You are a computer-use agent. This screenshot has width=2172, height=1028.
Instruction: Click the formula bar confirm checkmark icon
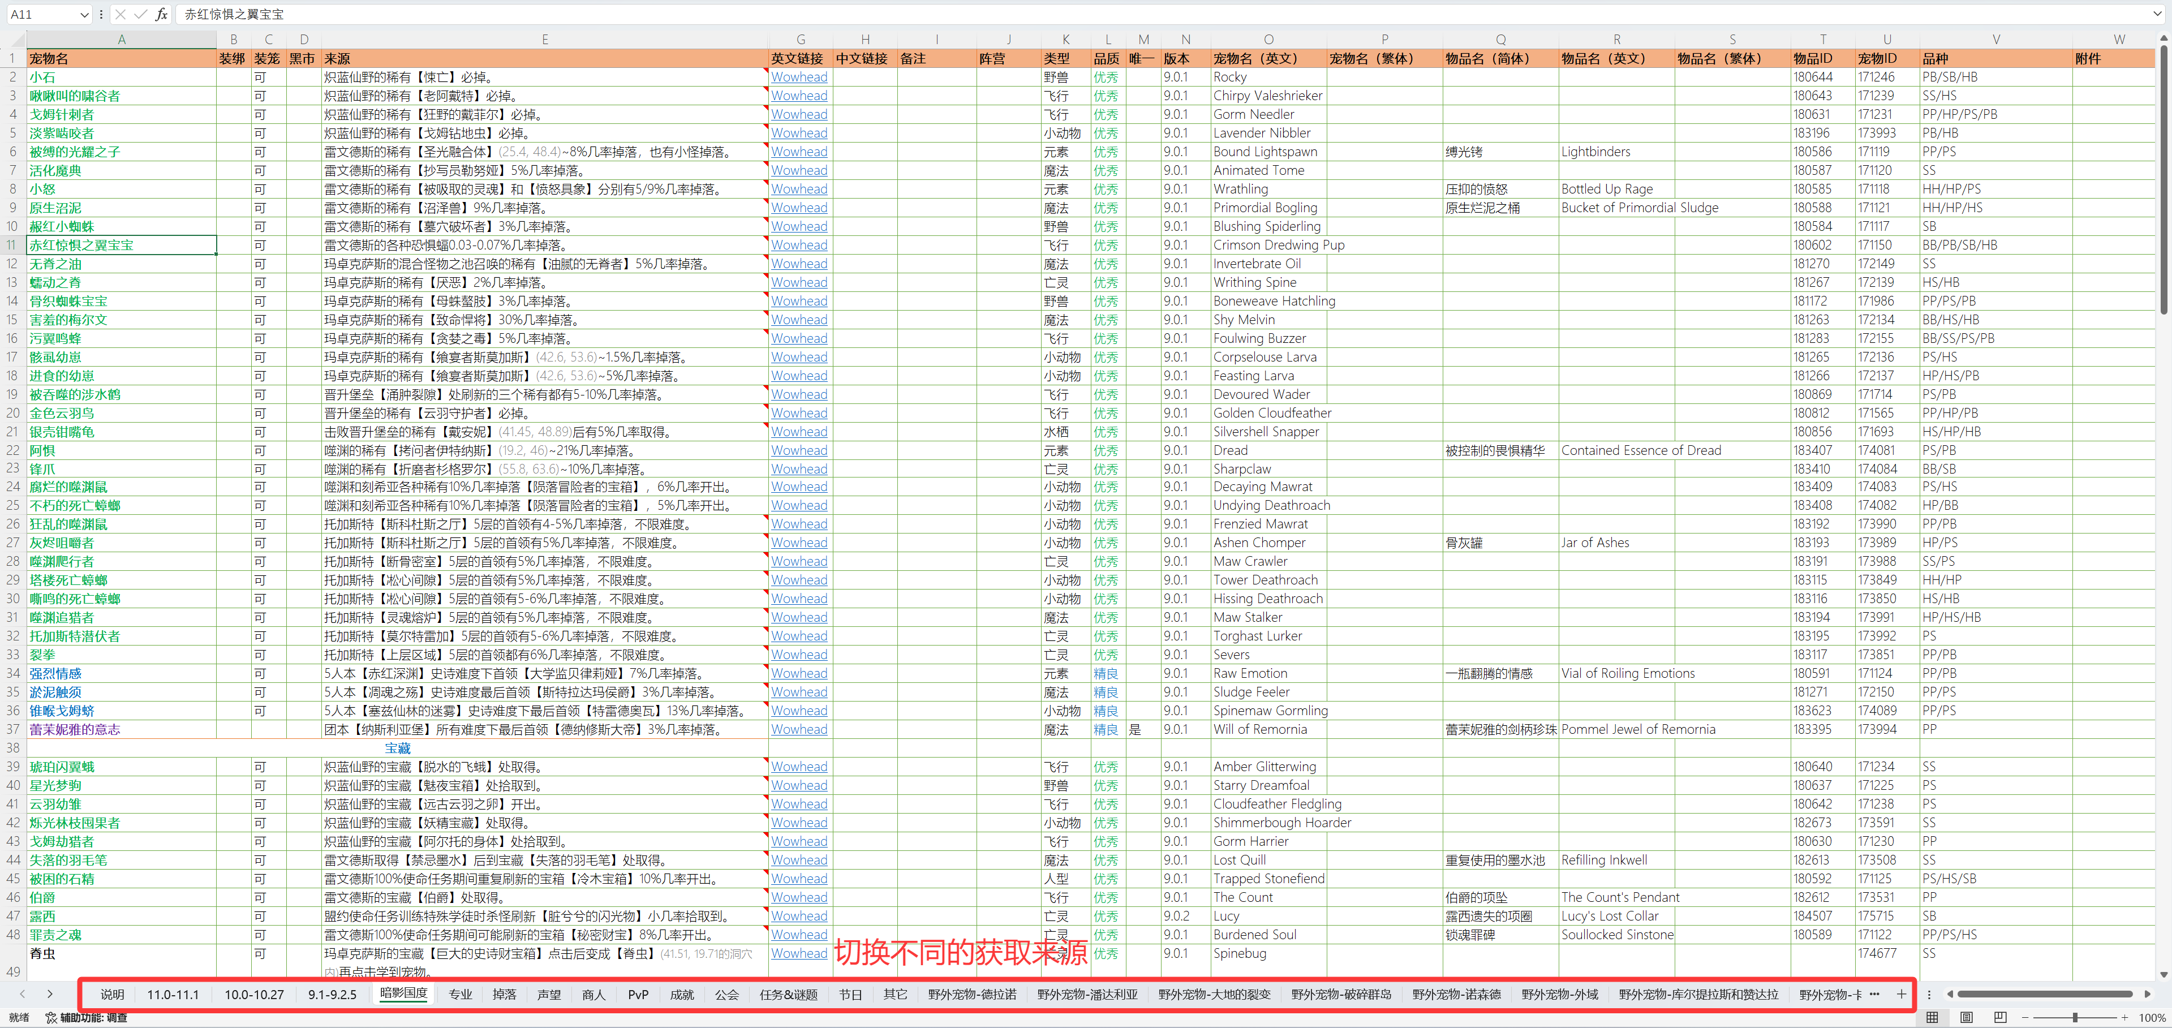click(x=140, y=14)
